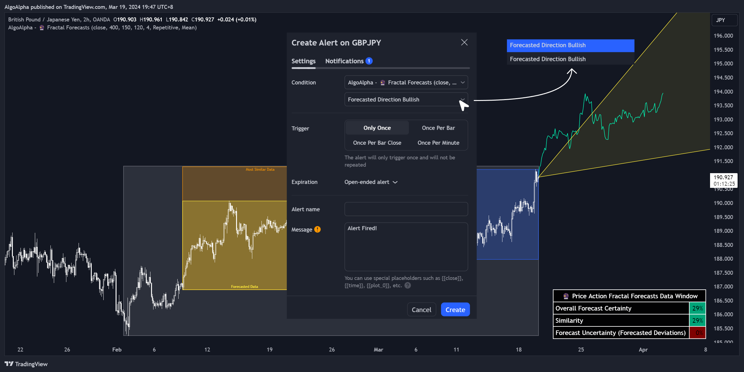
Task: Click the Feb date axis label
Action: (117, 350)
